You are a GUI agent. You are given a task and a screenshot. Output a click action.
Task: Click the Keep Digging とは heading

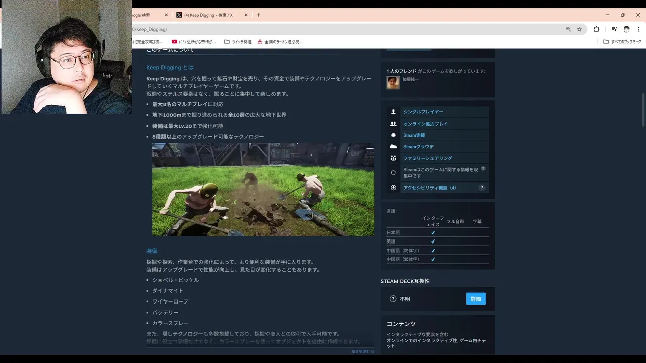tap(170, 67)
